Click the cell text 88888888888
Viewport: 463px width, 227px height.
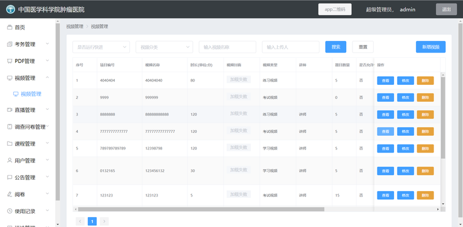[157, 114]
